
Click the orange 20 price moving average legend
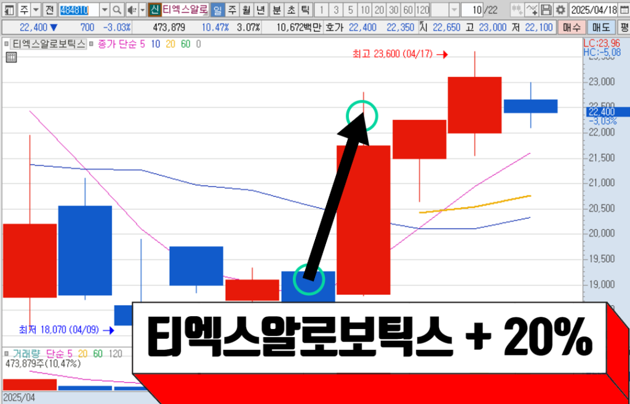[x=170, y=44]
